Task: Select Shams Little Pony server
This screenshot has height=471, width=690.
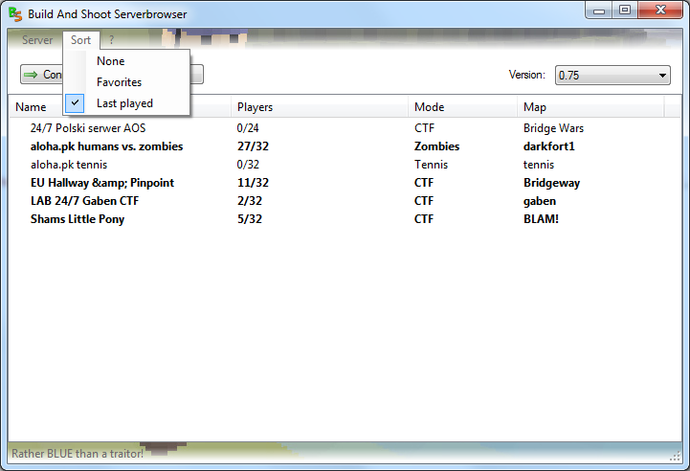Action: coord(78,219)
